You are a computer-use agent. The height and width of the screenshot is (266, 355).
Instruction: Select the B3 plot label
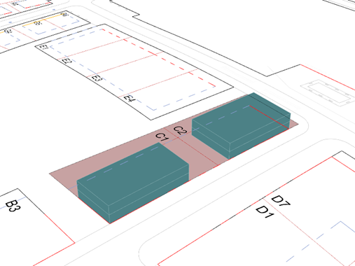tap(13, 206)
